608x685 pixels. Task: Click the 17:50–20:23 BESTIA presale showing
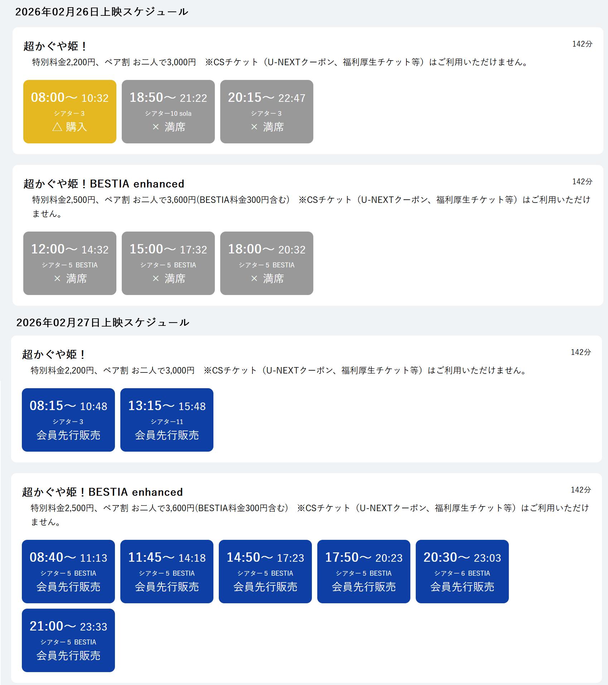363,571
